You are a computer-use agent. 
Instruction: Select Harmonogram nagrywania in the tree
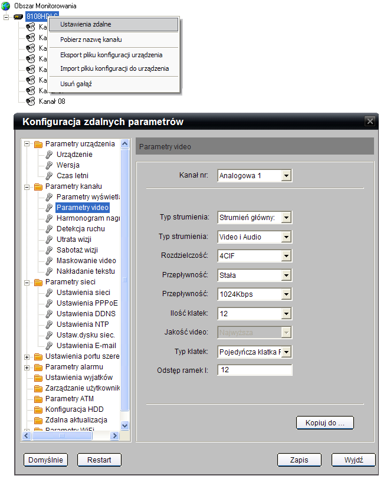tap(88, 218)
